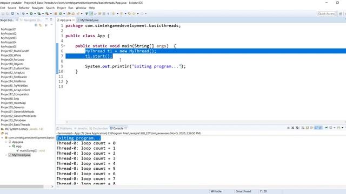Click the Open Task toolbar icon
This screenshot has width=346, height=194.
(73, 13)
